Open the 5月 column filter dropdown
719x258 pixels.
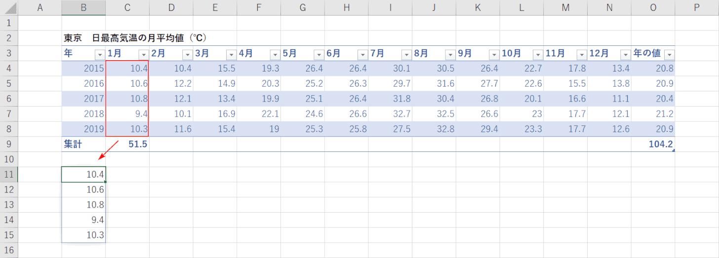(319, 55)
